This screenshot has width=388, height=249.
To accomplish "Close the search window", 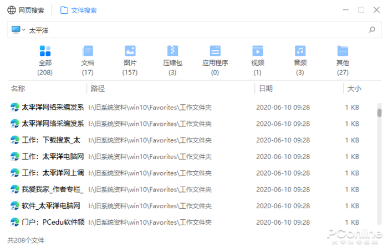I will [376, 10].
